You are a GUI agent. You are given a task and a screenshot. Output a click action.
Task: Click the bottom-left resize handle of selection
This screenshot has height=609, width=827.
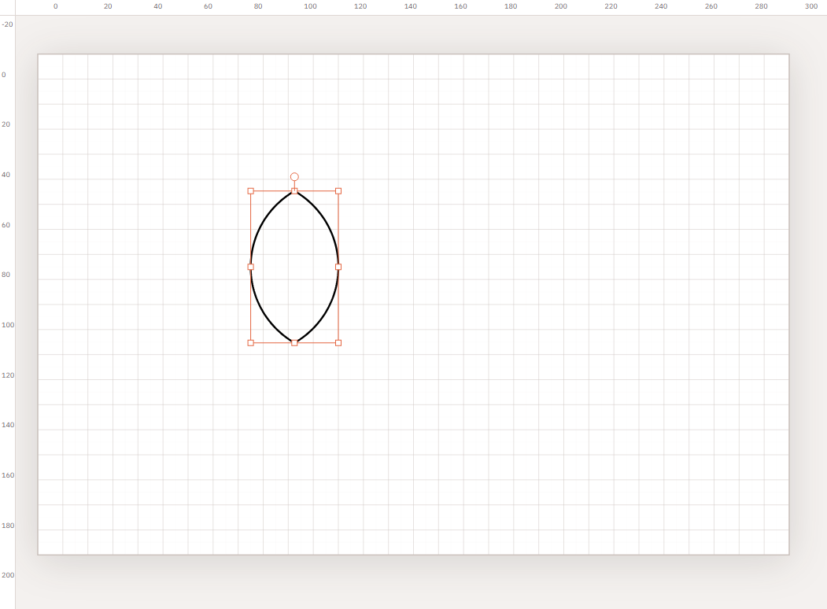coord(250,343)
